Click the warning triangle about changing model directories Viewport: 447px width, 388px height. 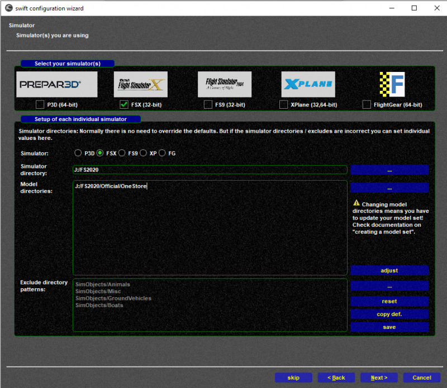pyautogui.click(x=355, y=204)
